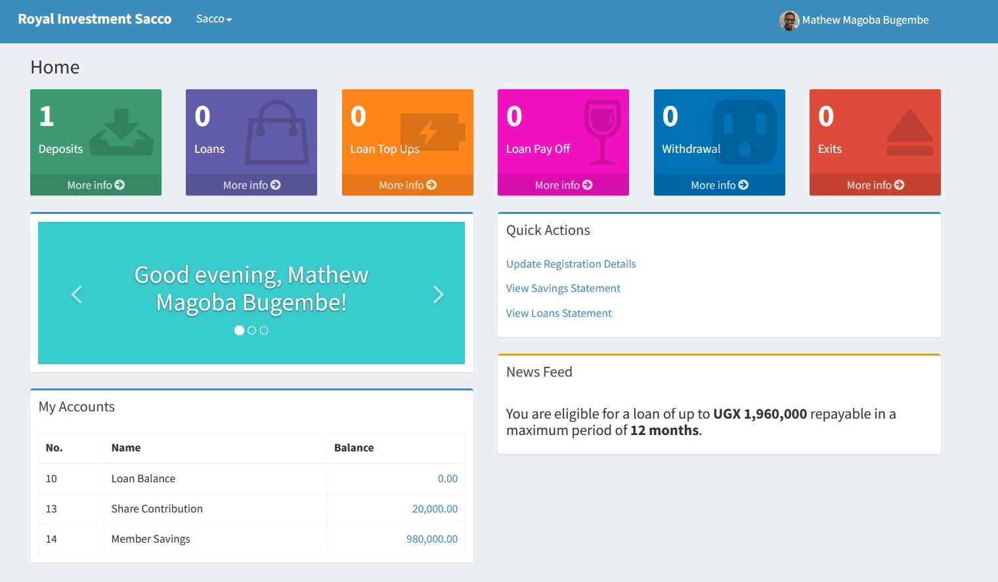The height and width of the screenshot is (582, 998).
Task: Select the second carousel indicator dot
Action: [251, 331]
